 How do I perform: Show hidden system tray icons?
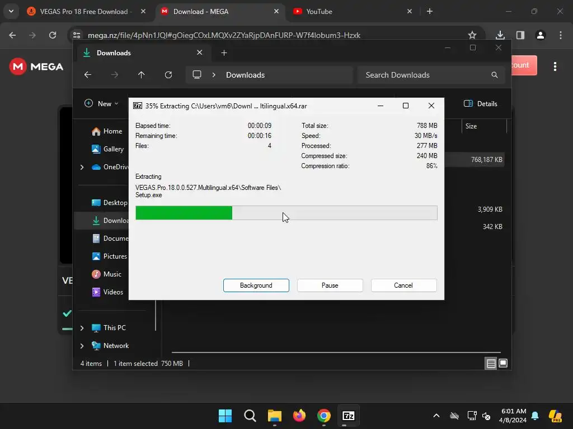pyautogui.click(x=436, y=416)
